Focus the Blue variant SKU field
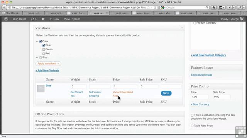The width and height of the screenshot is (247, 138). (x=171, y=86)
